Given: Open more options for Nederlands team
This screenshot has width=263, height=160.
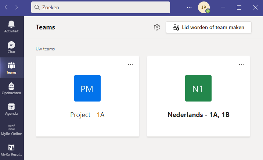Looking at the screenshot, I should tap(241, 64).
